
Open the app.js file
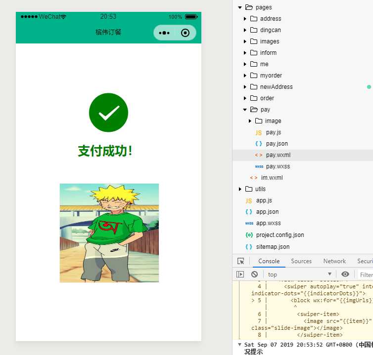[x=264, y=200]
